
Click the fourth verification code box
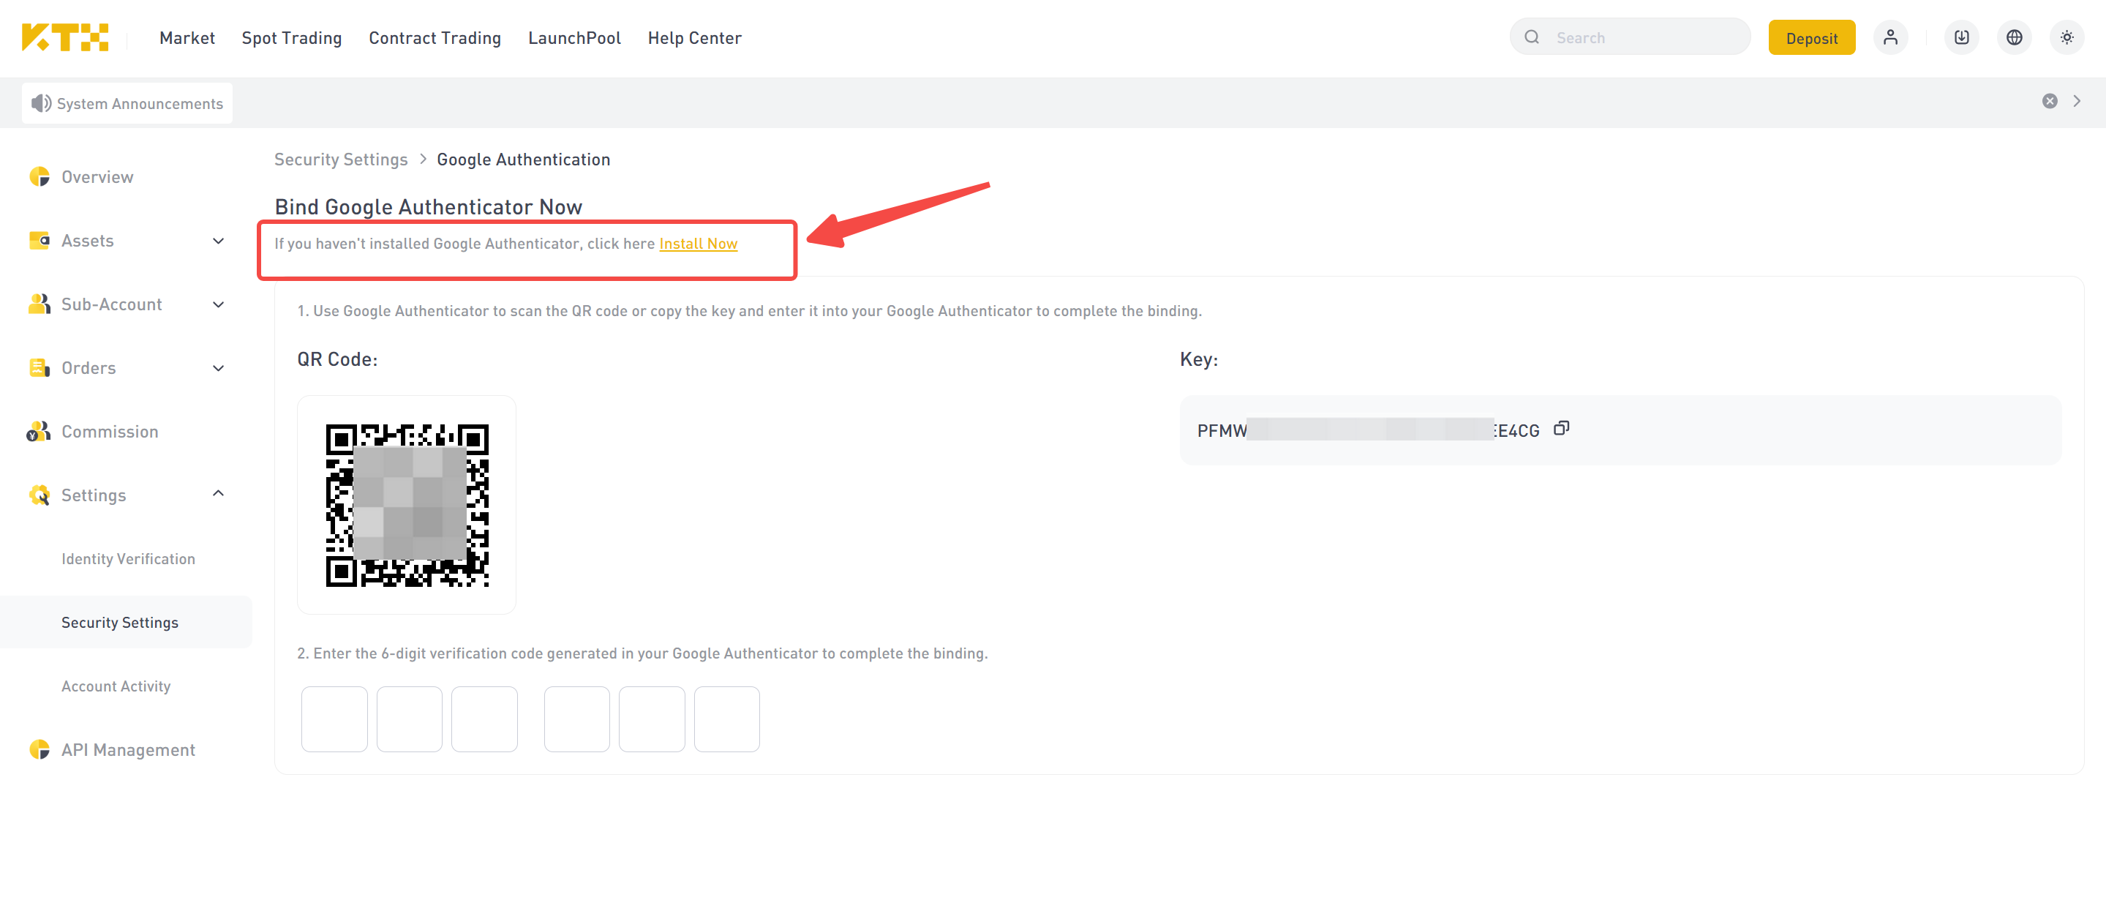pos(577,719)
